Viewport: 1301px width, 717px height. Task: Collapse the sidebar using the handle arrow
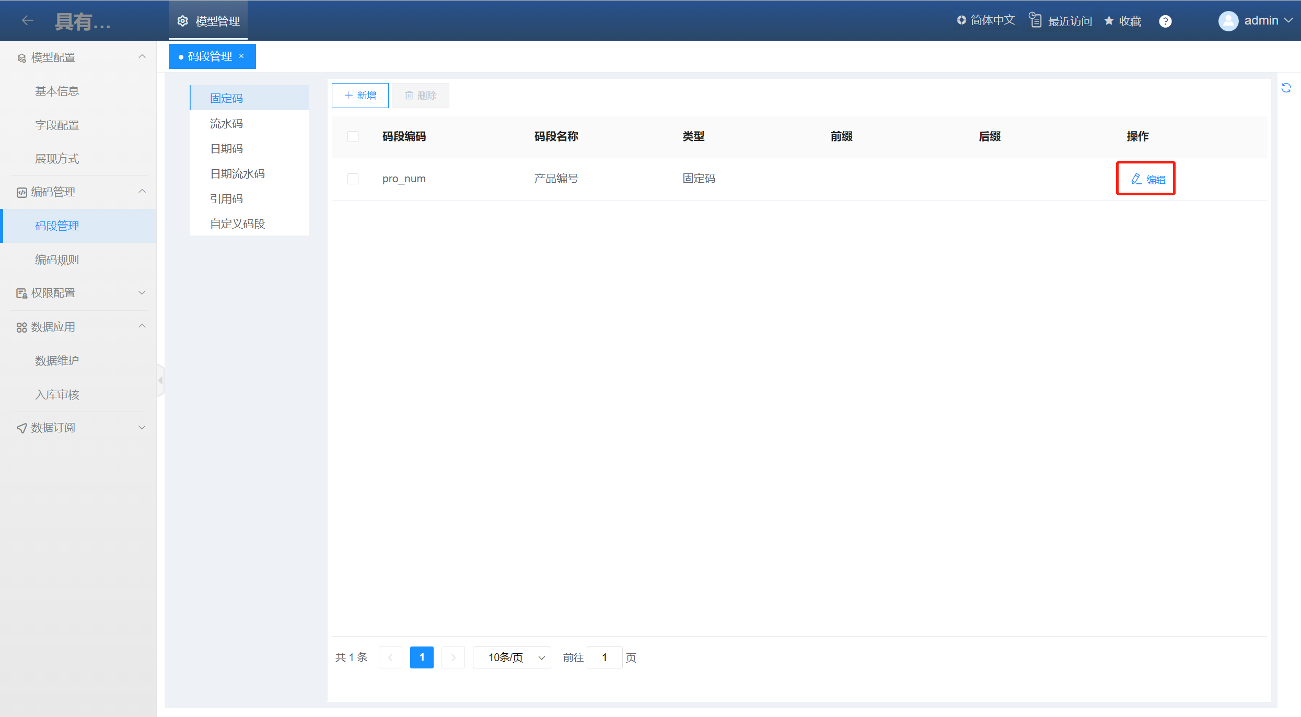pyautogui.click(x=160, y=380)
